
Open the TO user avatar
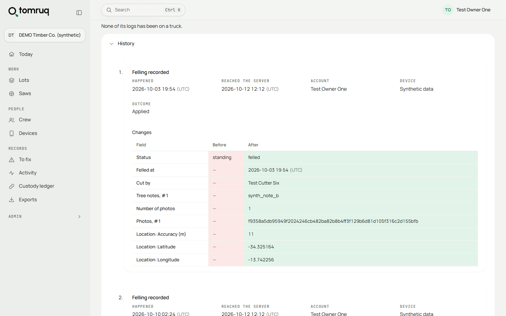pyautogui.click(x=448, y=10)
